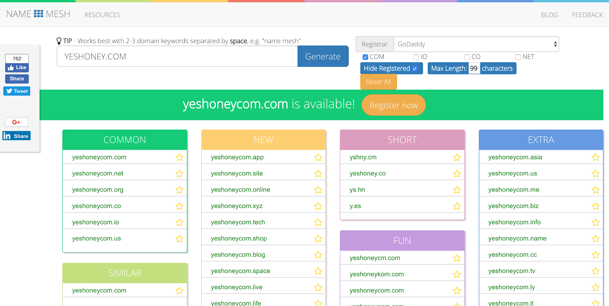
Task: Share the page on Facebook
Action: tap(17, 79)
